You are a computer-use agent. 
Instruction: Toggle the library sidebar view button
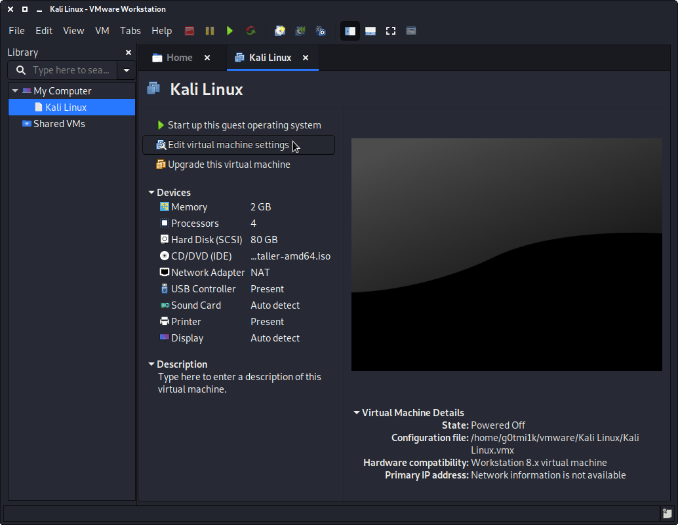(350, 31)
